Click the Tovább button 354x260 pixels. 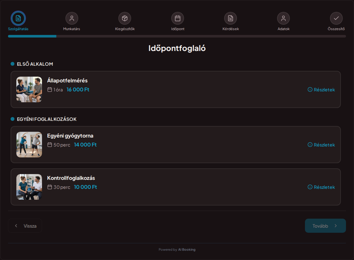(325, 226)
